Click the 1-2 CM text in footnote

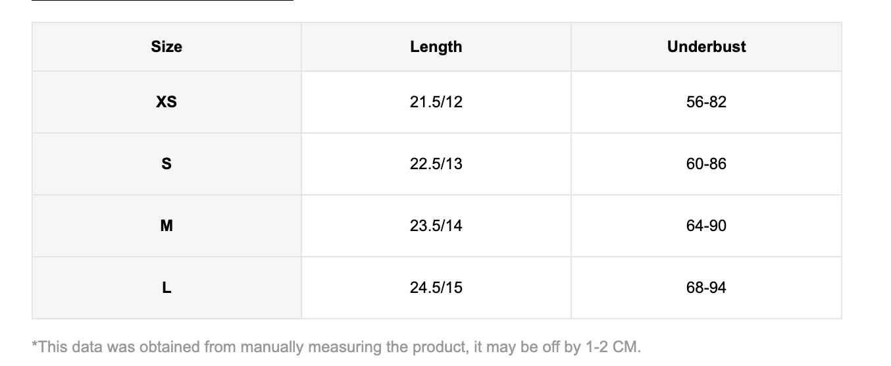point(612,347)
